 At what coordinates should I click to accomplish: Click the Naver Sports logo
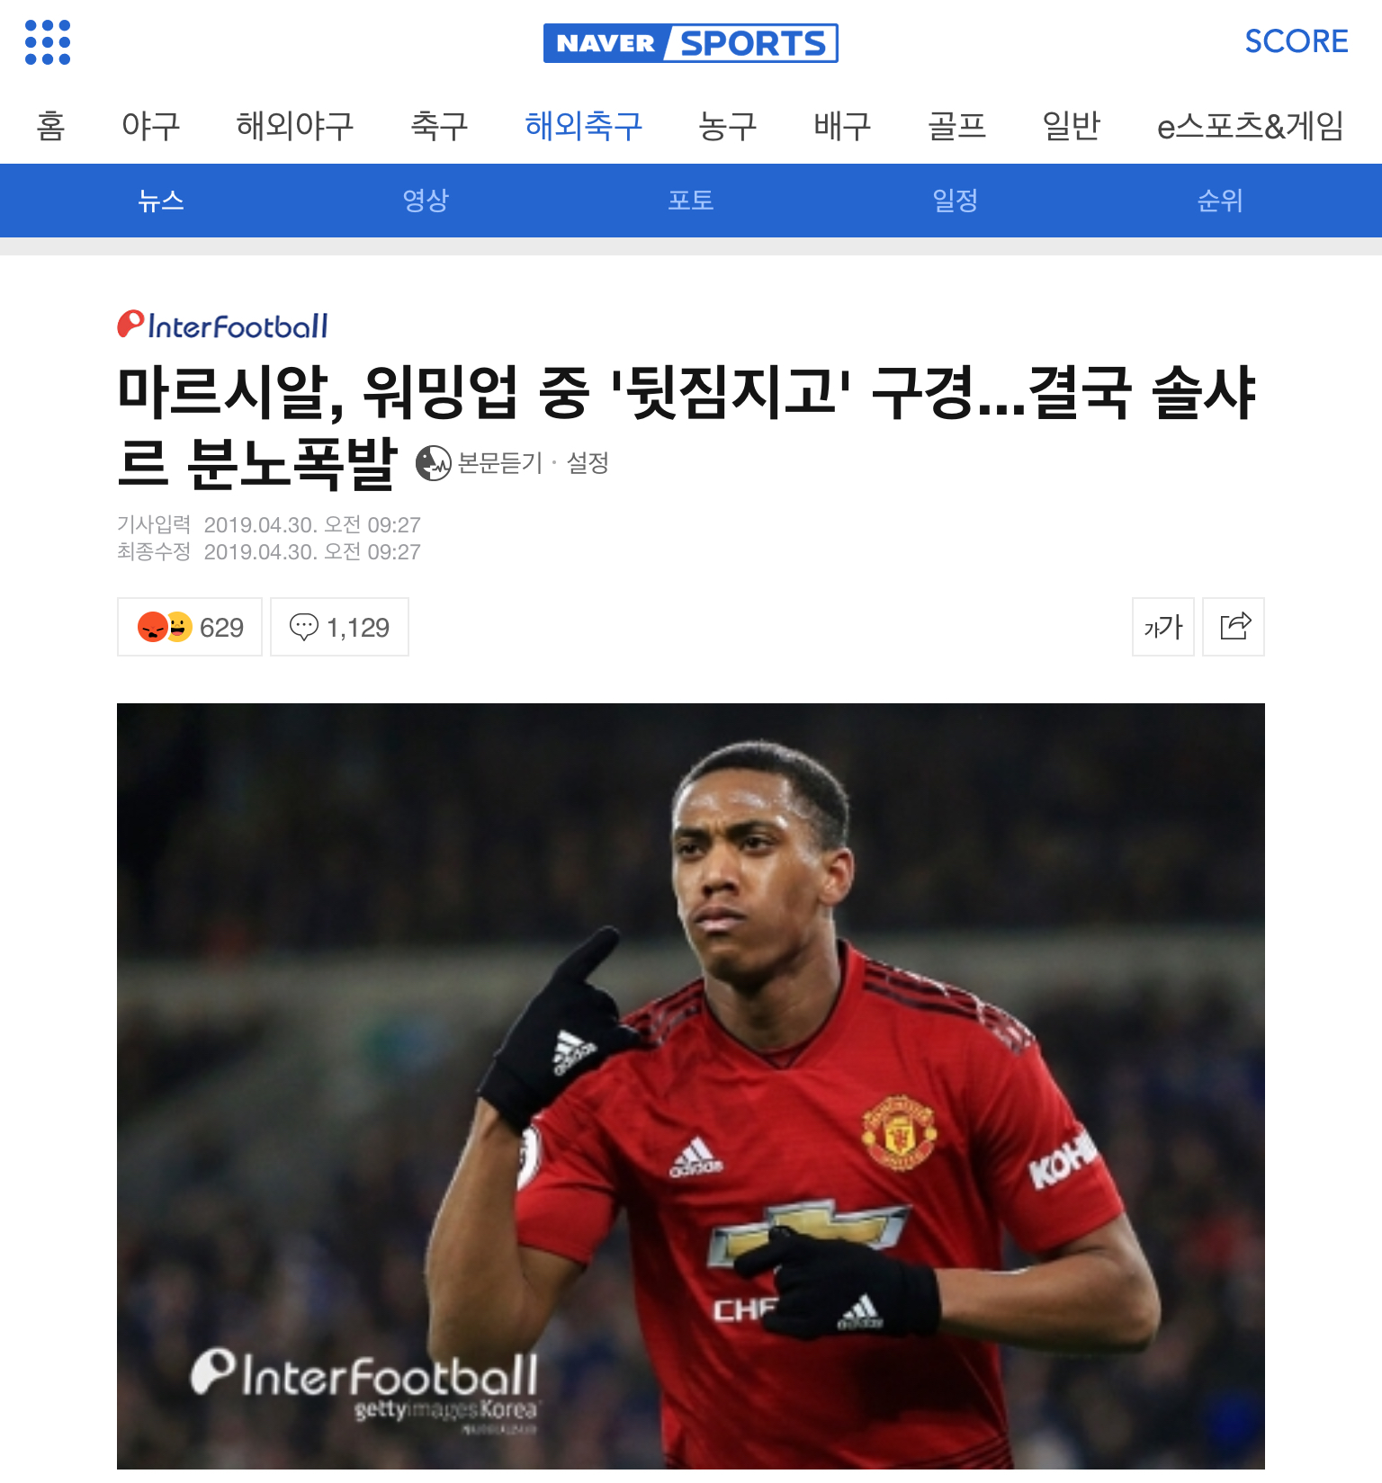[690, 43]
